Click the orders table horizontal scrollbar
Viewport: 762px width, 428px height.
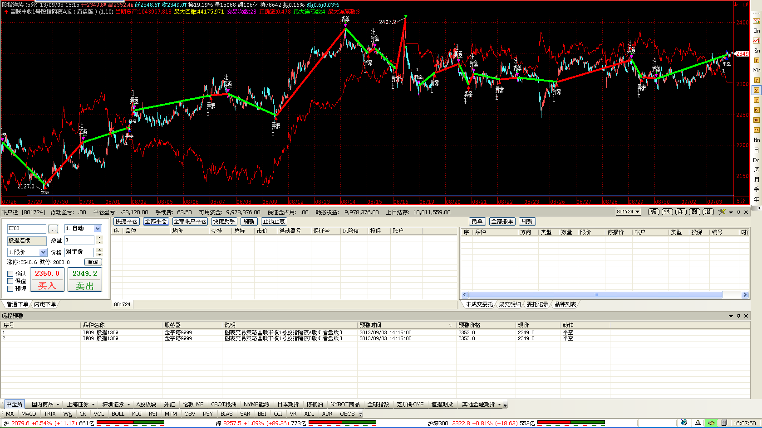[595, 295]
